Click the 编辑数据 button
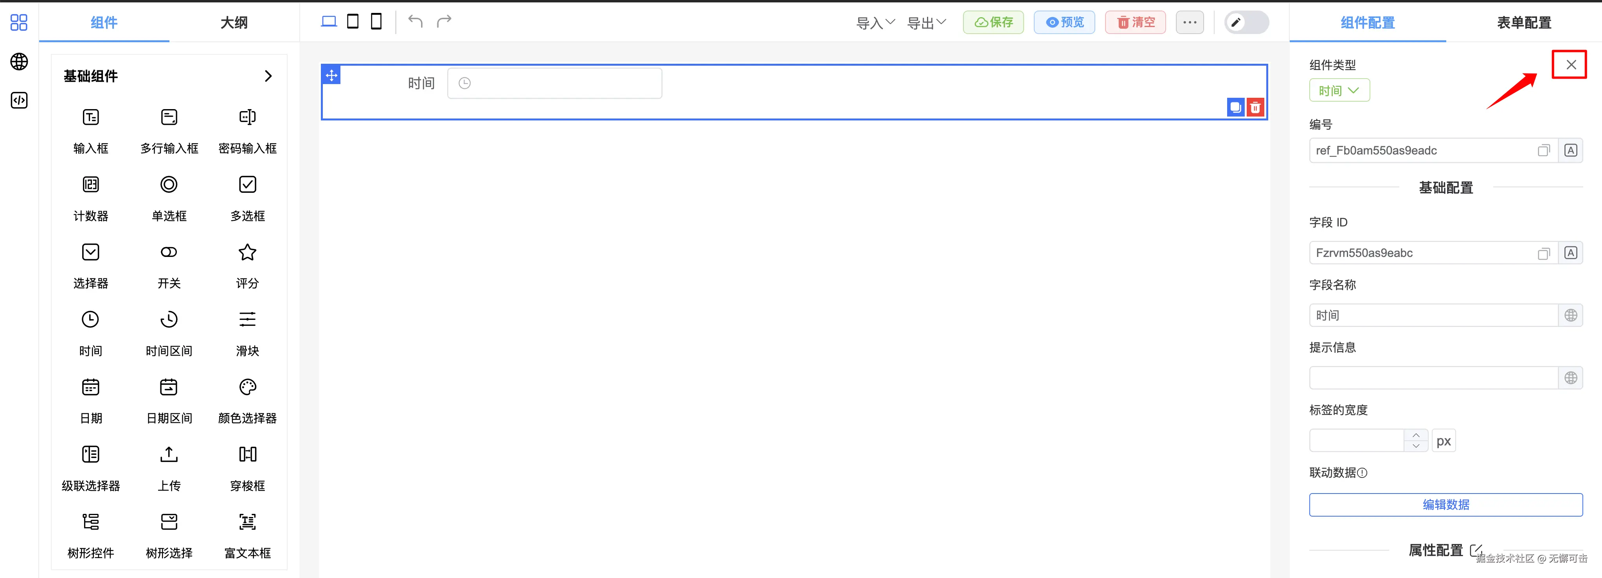The height and width of the screenshot is (578, 1602). (1445, 504)
